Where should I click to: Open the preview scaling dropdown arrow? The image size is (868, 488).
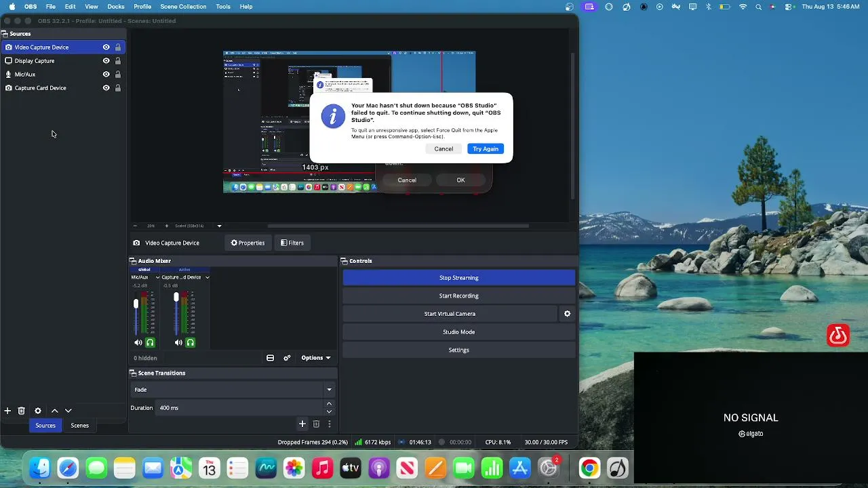[x=219, y=226]
